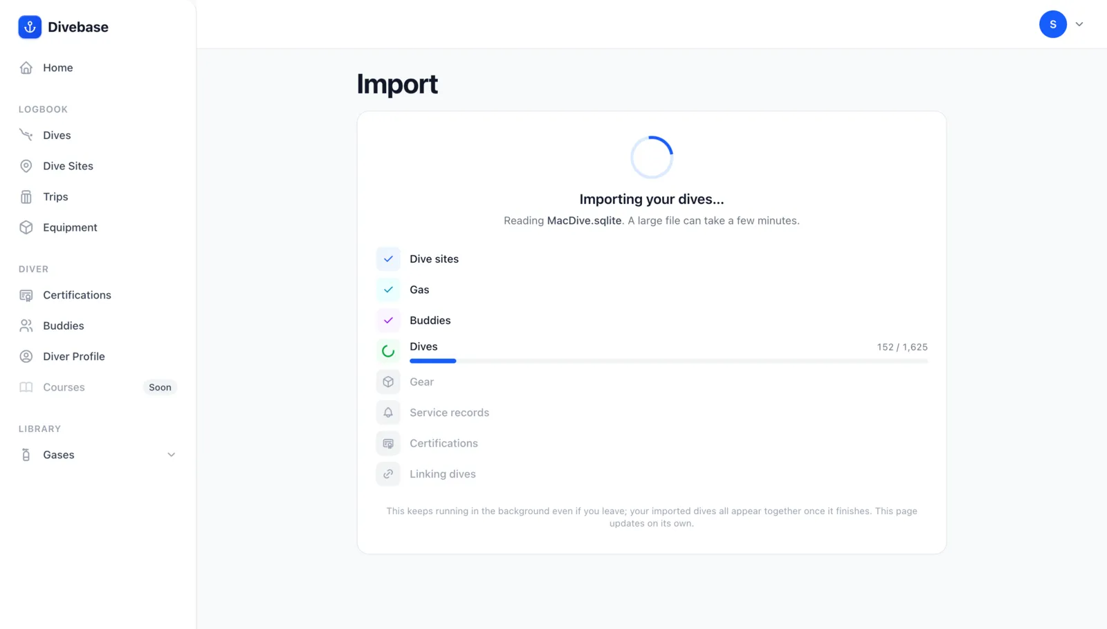Viewport: 1107px width, 629px height.
Task: Click the Home house icon
Action: pos(26,68)
